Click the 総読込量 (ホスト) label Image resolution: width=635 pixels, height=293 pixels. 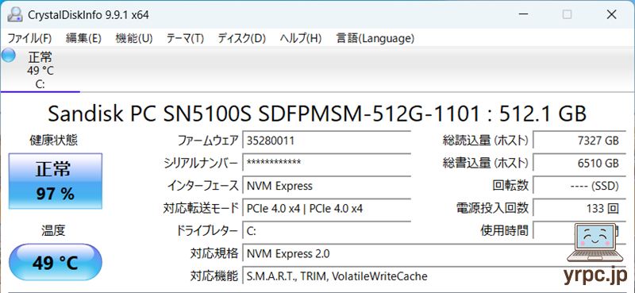tap(486, 141)
